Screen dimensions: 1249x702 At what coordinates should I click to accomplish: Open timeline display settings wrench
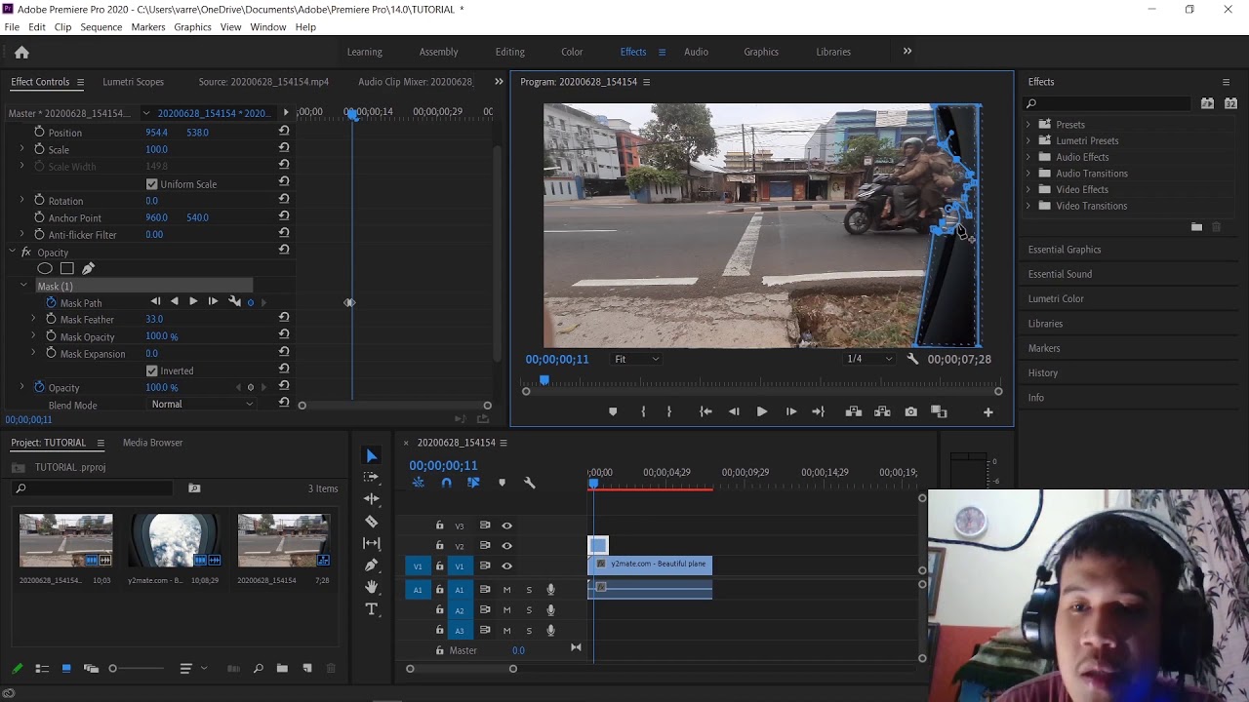tap(530, 483)
